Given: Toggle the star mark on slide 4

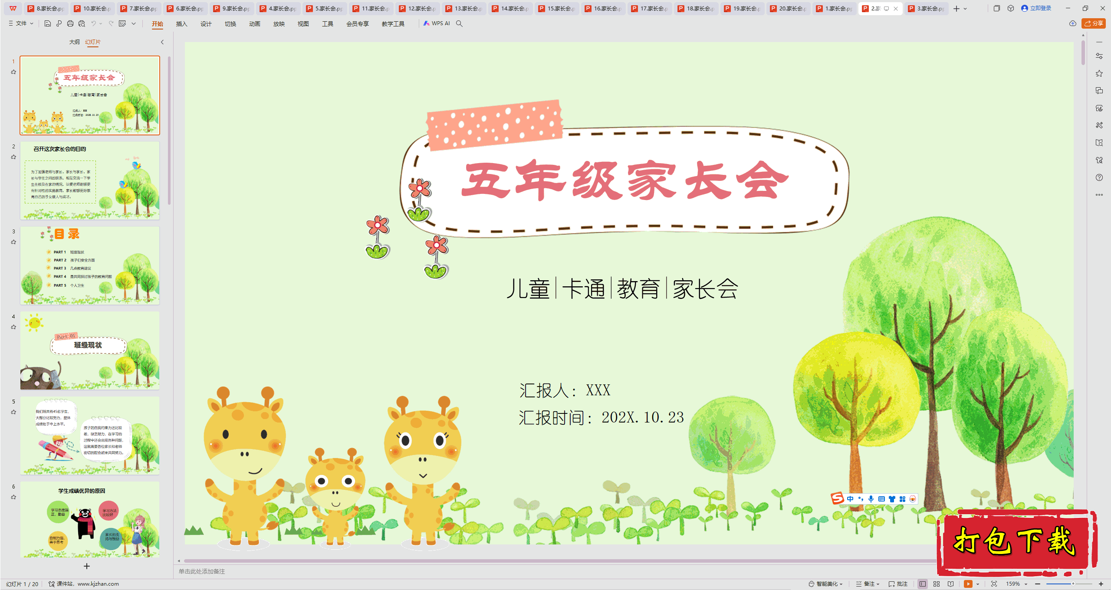Looking at the screenshot, I should click(x=13, y=327).
